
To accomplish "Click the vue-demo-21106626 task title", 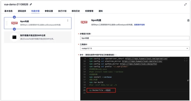I will click(16, 4).
